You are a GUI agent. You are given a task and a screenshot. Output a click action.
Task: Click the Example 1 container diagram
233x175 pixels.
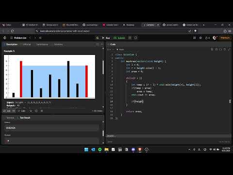(50, 77)
